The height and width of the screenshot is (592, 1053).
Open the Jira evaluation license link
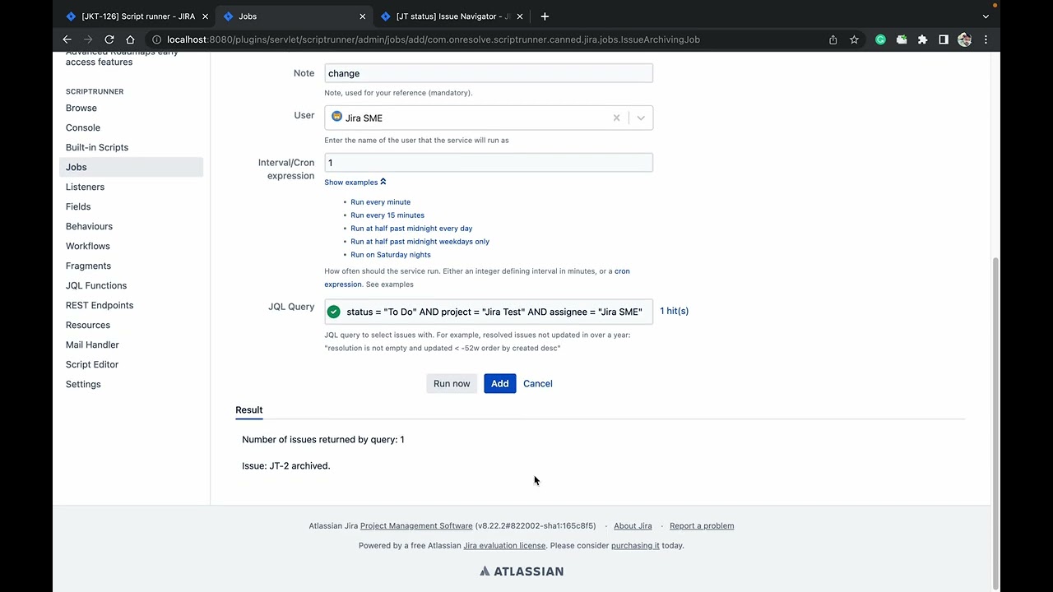coord(504,546)
